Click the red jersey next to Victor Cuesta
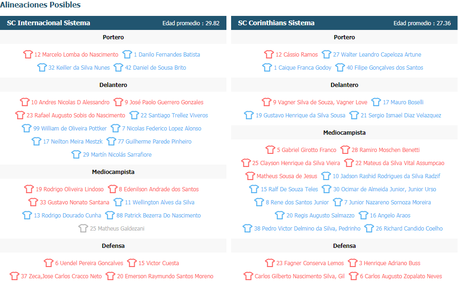This screenshot has height=282, width=458. [x=132, y=263]
